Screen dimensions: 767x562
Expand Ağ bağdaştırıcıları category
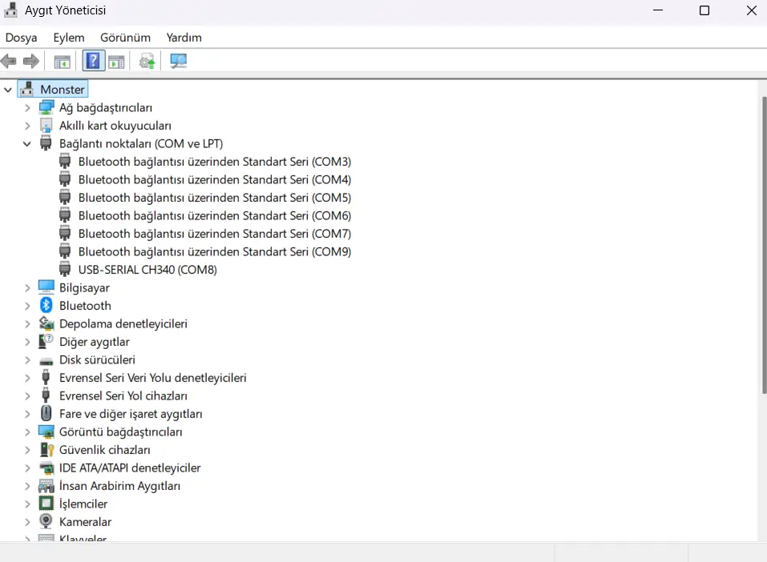click(27, 107)
